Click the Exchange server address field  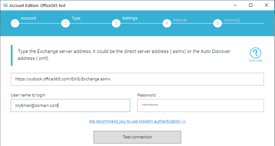[137, 79]
